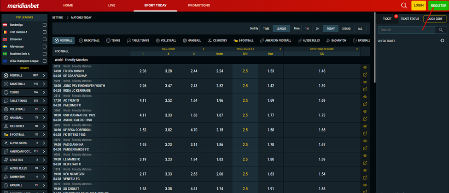449x193 pixels.
Task: Check the Brasileiro Serie A checkbox
Action: pos(44,54)
